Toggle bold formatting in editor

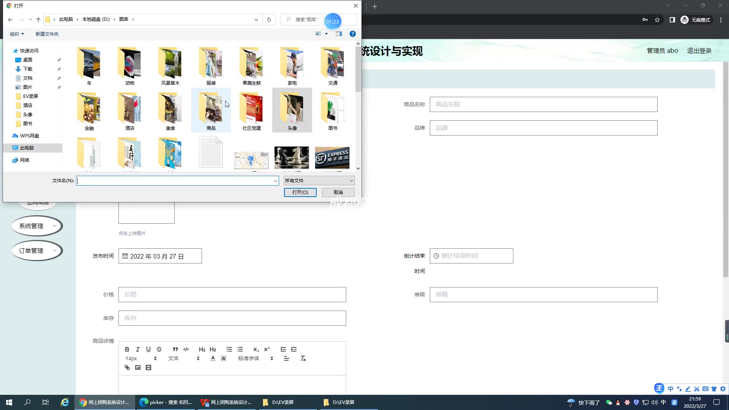127,349
